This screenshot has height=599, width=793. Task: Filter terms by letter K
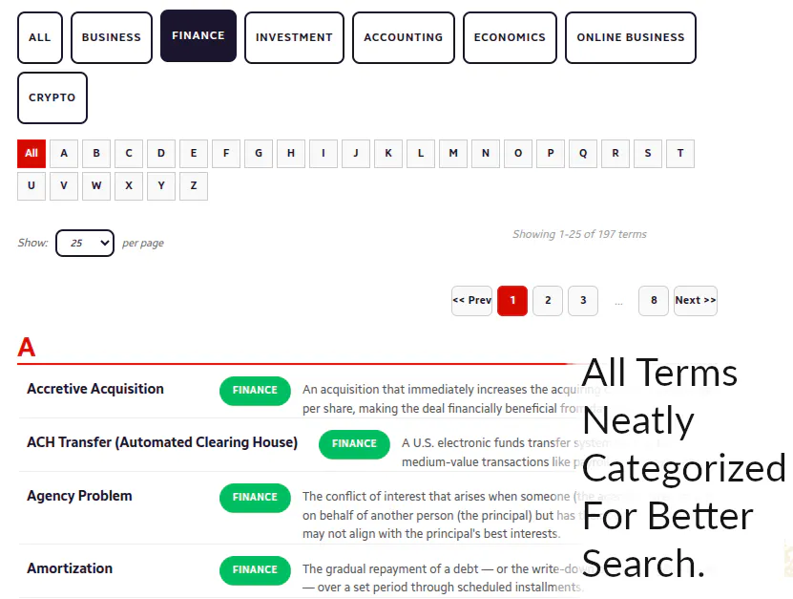coord(388,154)
